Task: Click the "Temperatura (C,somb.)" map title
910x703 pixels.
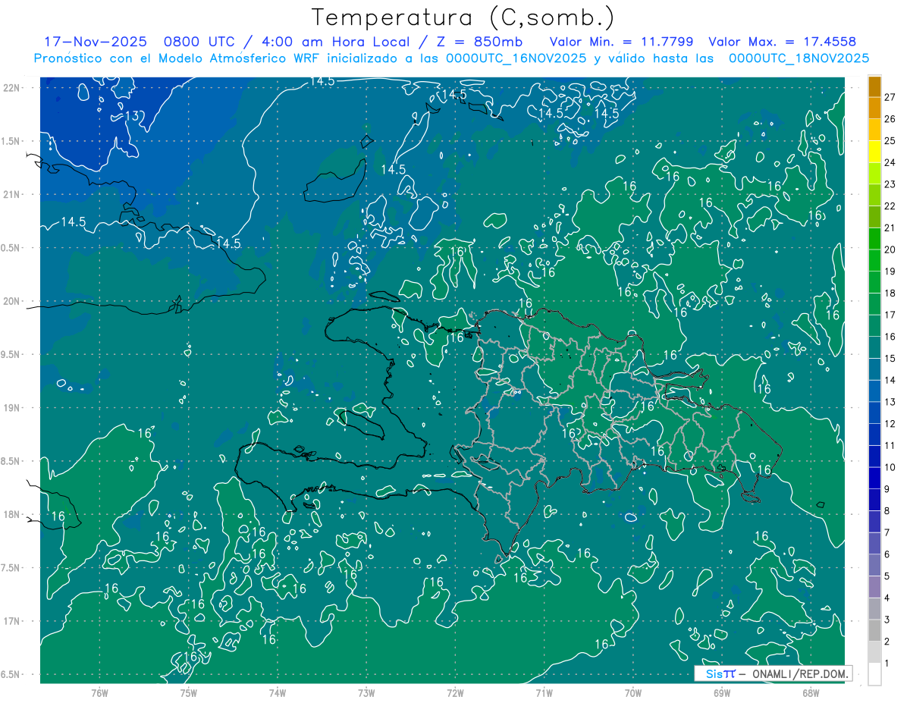Action: (x=463, y=17)
